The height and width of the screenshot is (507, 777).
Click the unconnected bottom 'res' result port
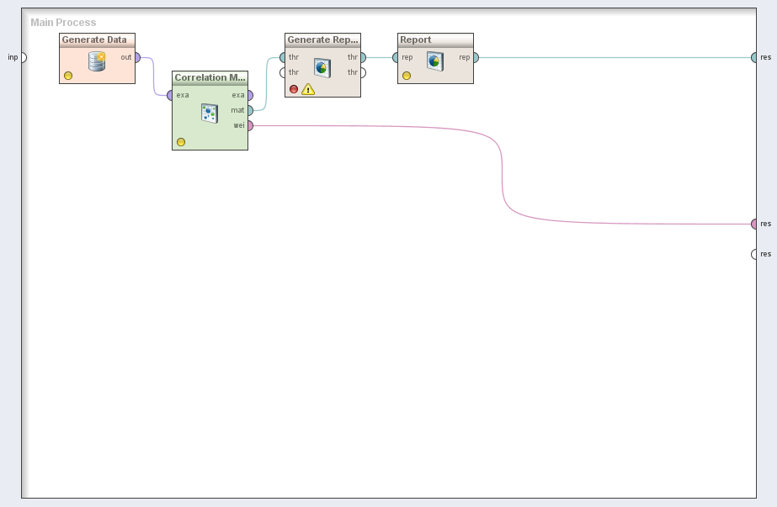tap(754, 254)
